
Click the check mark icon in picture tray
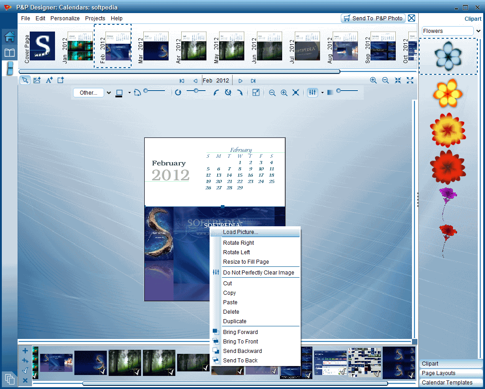(x=25, y=371)
